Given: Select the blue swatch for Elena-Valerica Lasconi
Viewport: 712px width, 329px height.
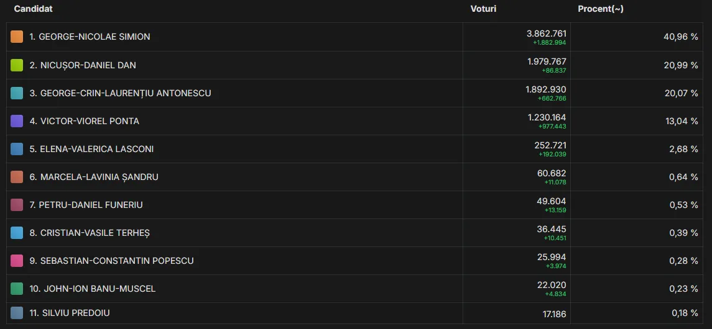Looking at the screenshot, I should point(17,149).
